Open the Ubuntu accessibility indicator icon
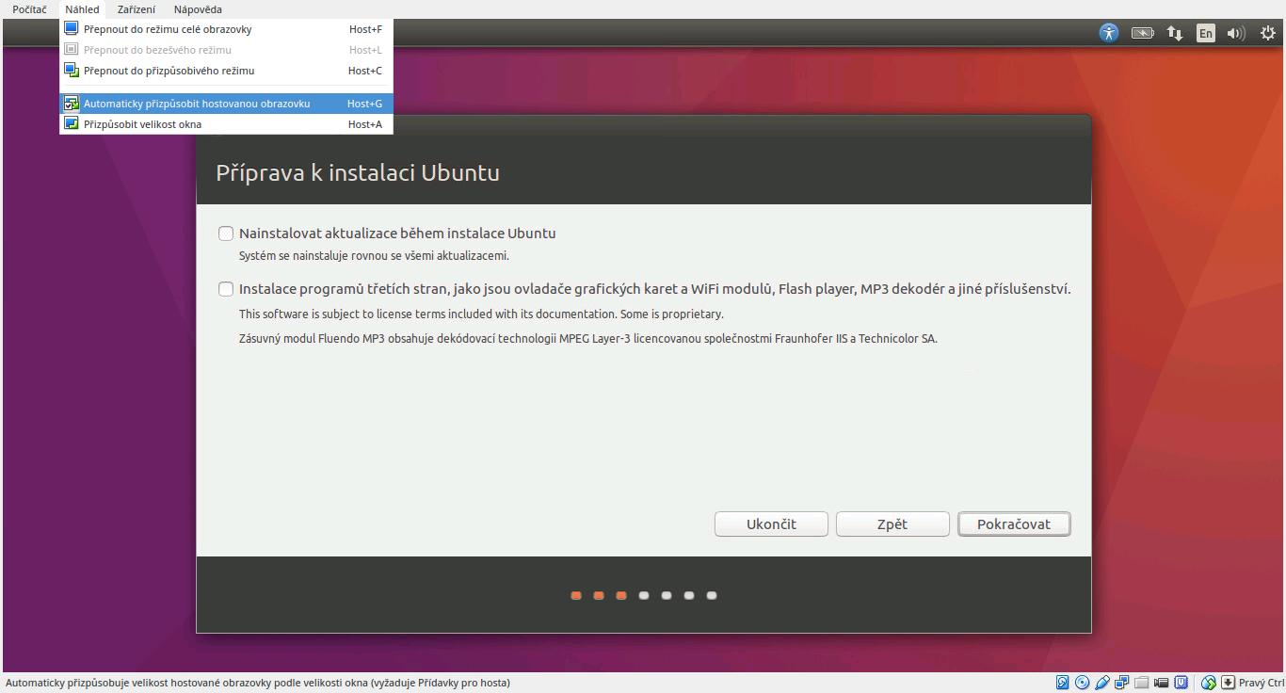The width and height of the screenshot is (1286, 693). point(1109,33)
